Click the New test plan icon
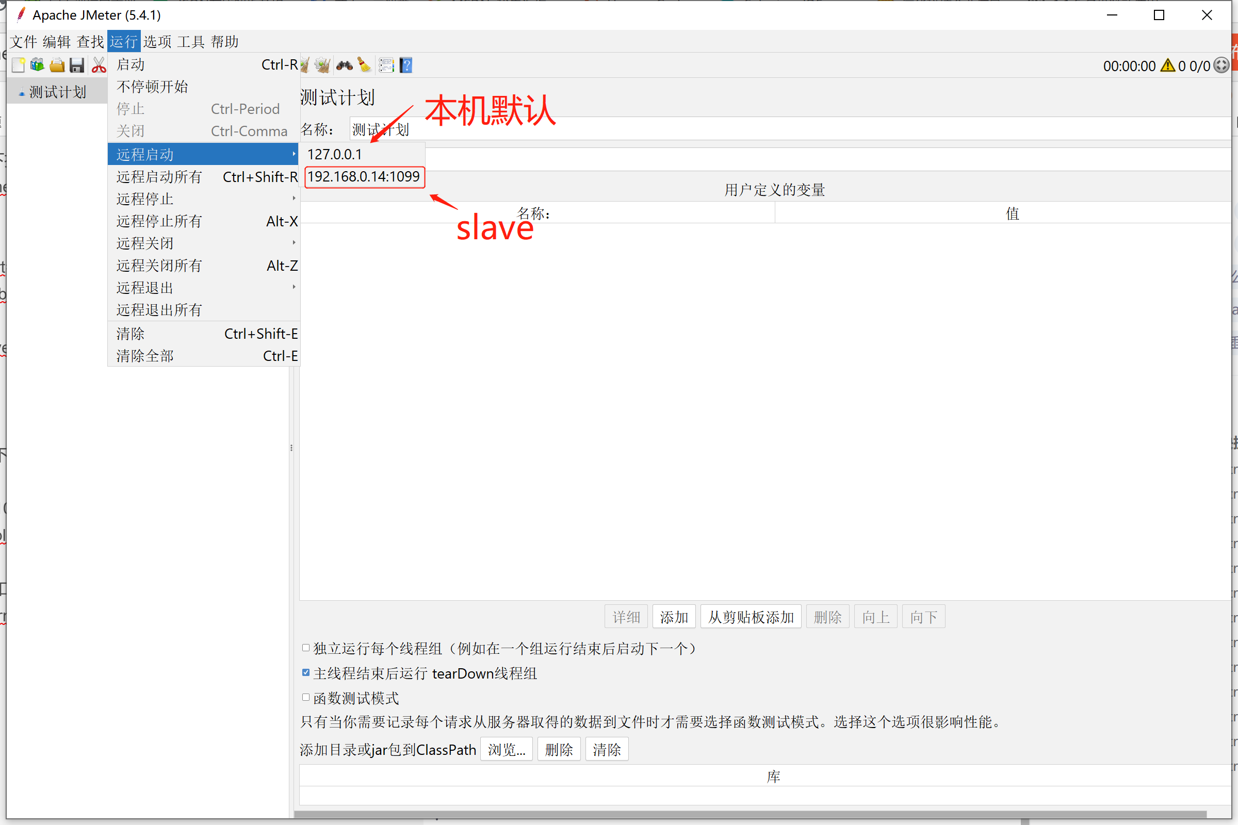The height and width of the screenshot is (825, 1238). pos(18,65)
